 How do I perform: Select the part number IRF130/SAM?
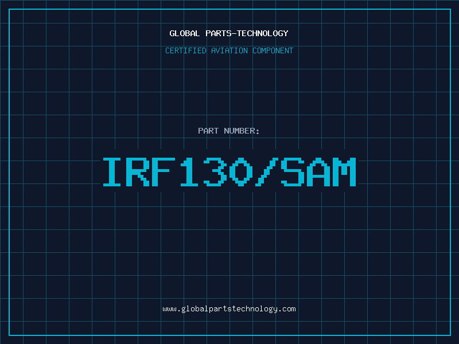tap(229, 172)
